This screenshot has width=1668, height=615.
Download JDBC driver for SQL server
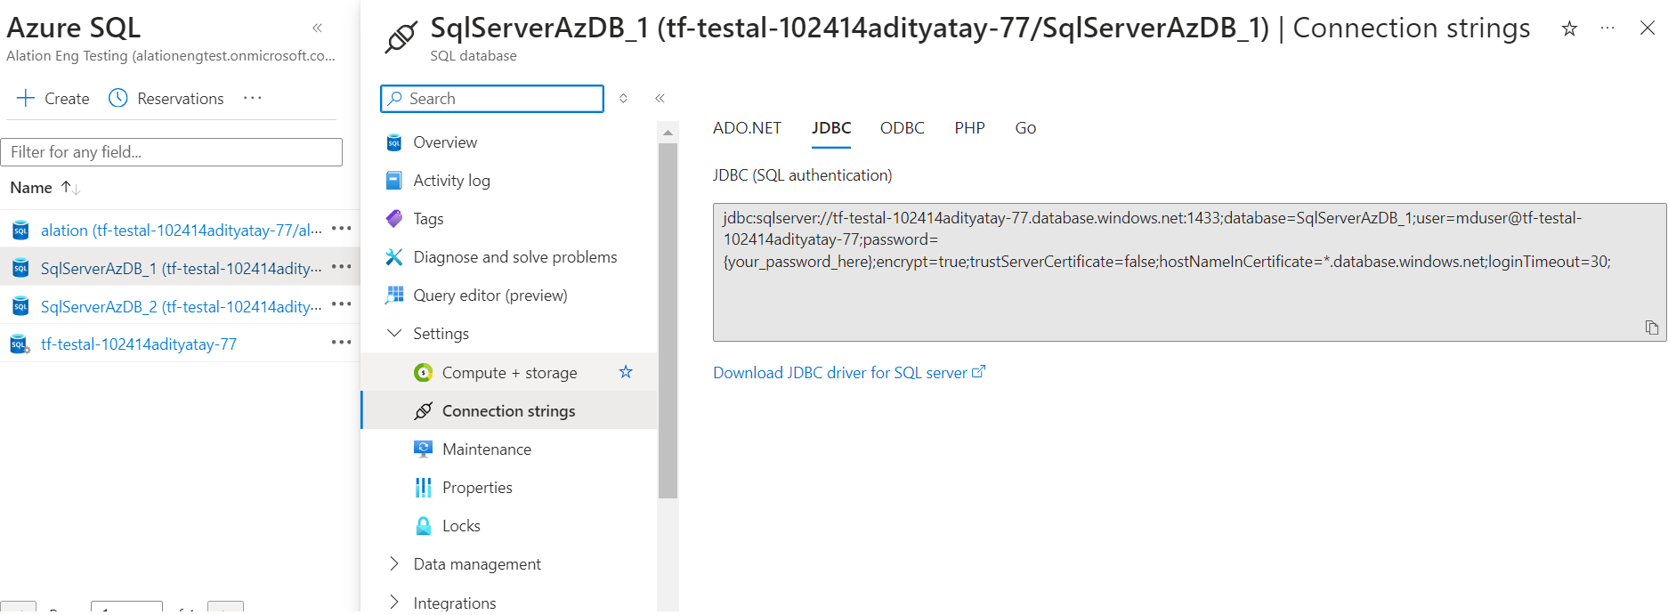click(x=849, y=373)
